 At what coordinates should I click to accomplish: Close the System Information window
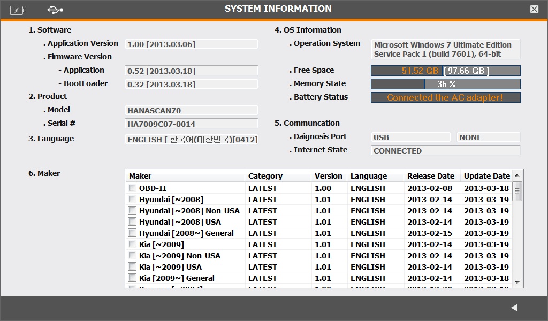(x=534, y=9)
